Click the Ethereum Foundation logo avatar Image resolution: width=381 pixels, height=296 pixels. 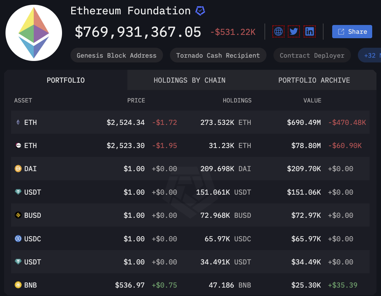[34, 33]
